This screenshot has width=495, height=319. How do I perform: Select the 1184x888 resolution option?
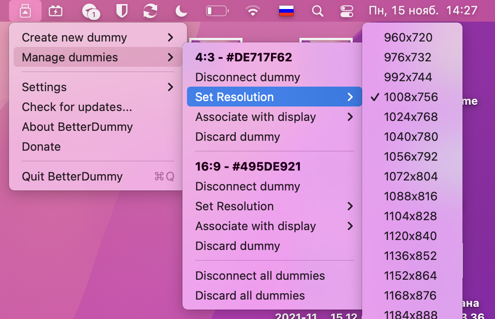pyautogui.click(x=411, y=314)
